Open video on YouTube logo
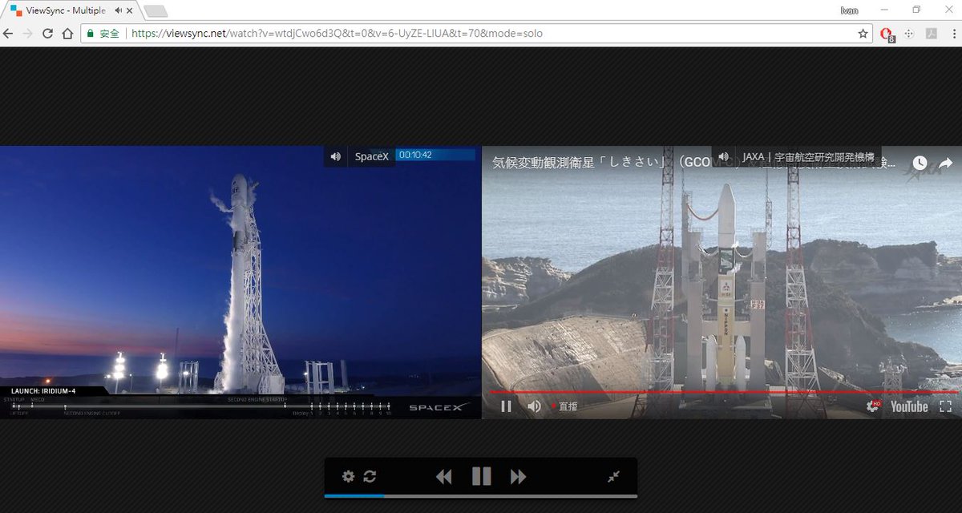This screenshot has height=513, width=962. click(909, 406)
